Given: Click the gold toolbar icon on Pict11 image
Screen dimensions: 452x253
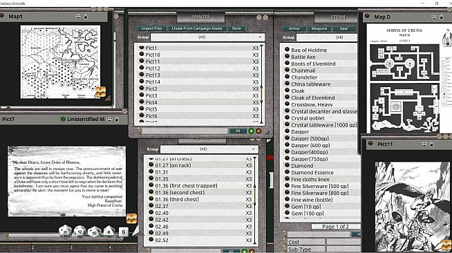Looking at the screenshot, I should (446, 245).
